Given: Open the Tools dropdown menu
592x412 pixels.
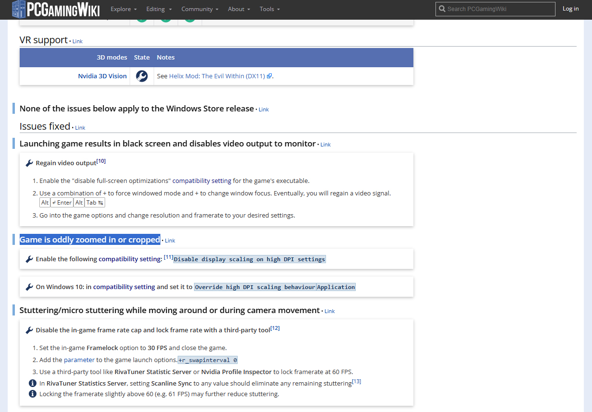Looking at the screenshot, I should [270, 9].
